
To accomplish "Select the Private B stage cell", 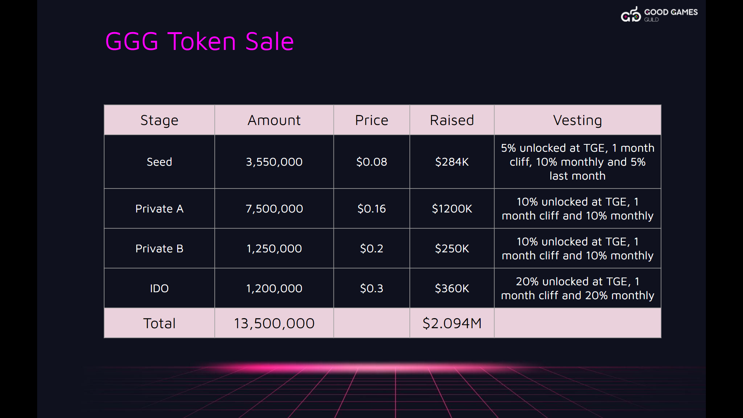I will (159, 248).
